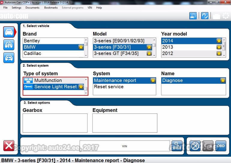This screenshot has height=163, width=231.
Task: Select Cadillac in Brand list
Action: (53, 53)
